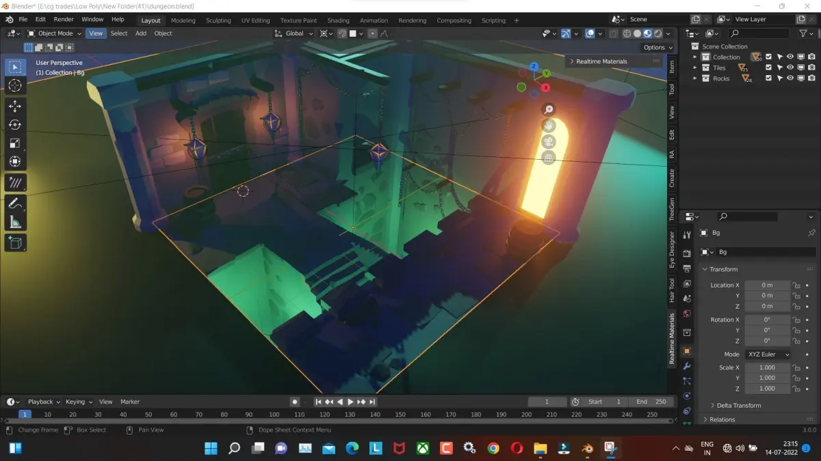821x461 pixels.
Task: Expand the Collection tree item
Action: coord(695,57)
